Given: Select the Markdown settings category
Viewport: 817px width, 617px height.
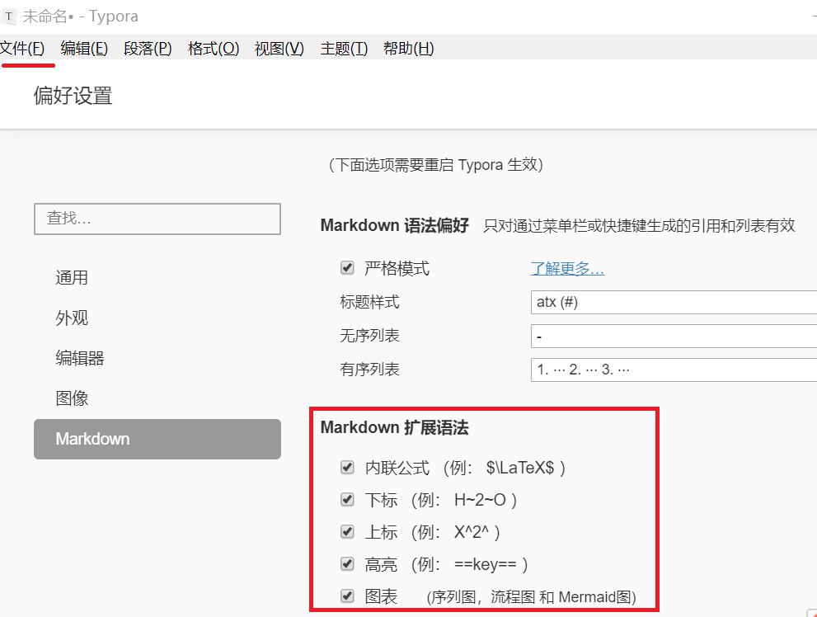Looking at the screenshot, I should pos(157,439).
